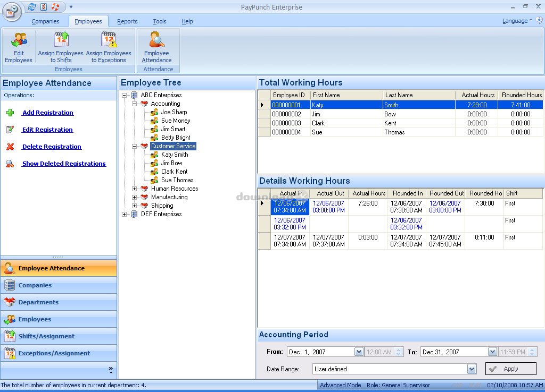
Task: Select Katy Smith in the Employee Tree
Action: click(x=174, y=154)
